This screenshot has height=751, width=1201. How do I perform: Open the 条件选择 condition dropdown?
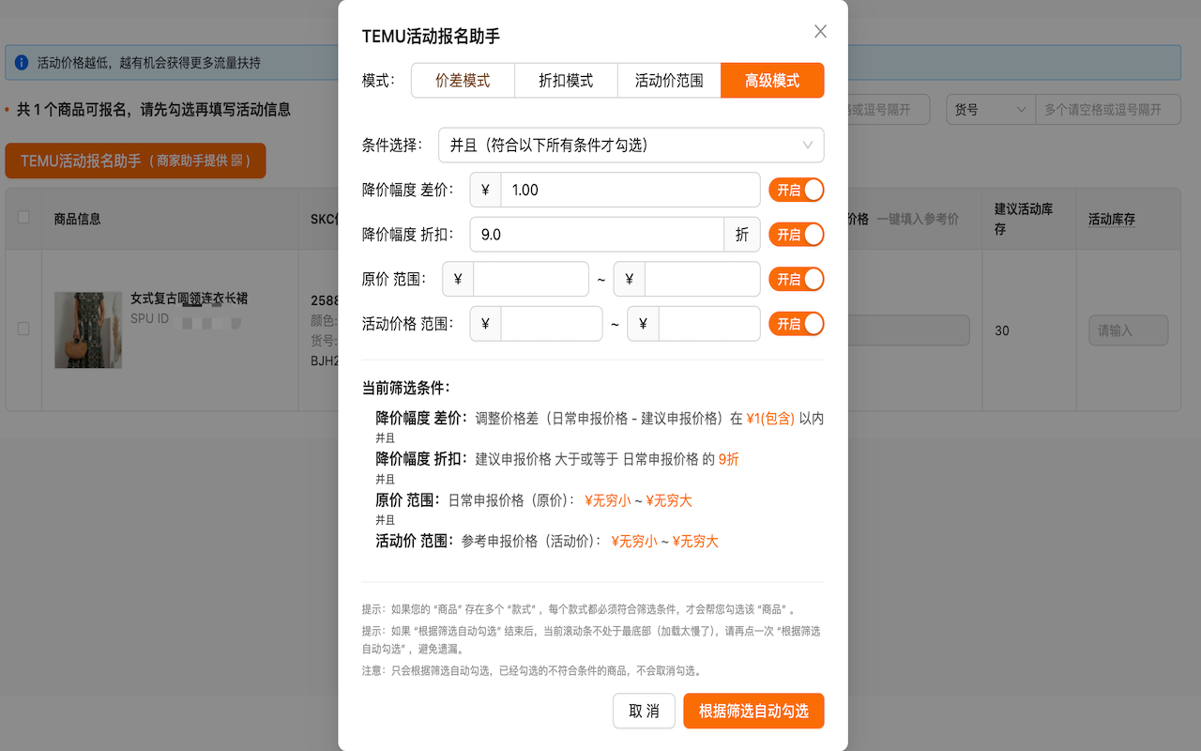coord(631,145)
